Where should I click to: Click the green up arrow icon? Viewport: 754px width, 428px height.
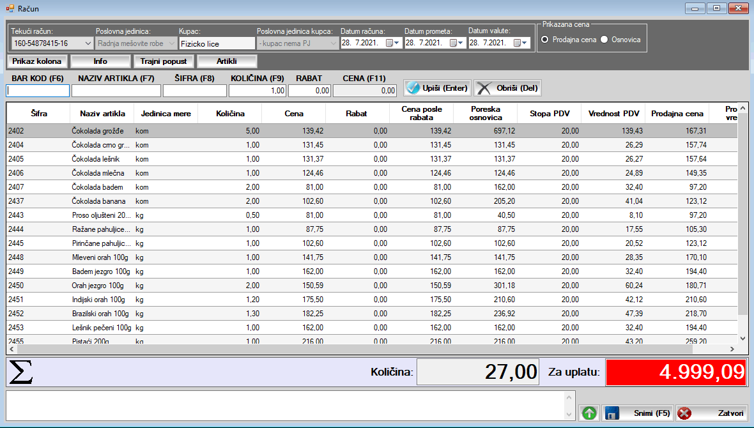point(589,413)
